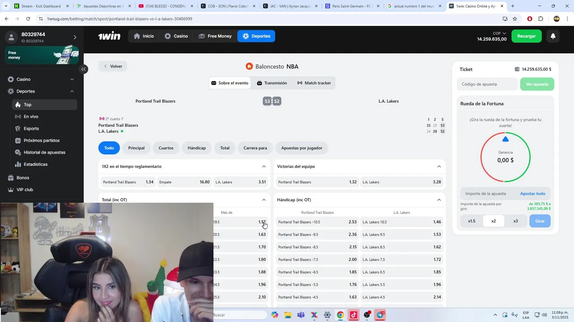Click the Girar spin button
574x322 pixels.
(540, 221)
